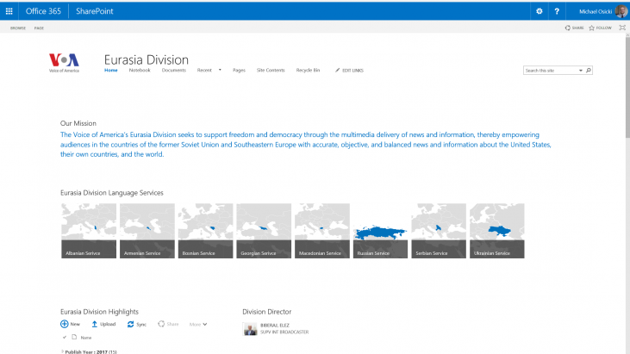This screenshot has height=354, width=630.
Task: Open the Recycle Bin link
Action: pos(308,71)
